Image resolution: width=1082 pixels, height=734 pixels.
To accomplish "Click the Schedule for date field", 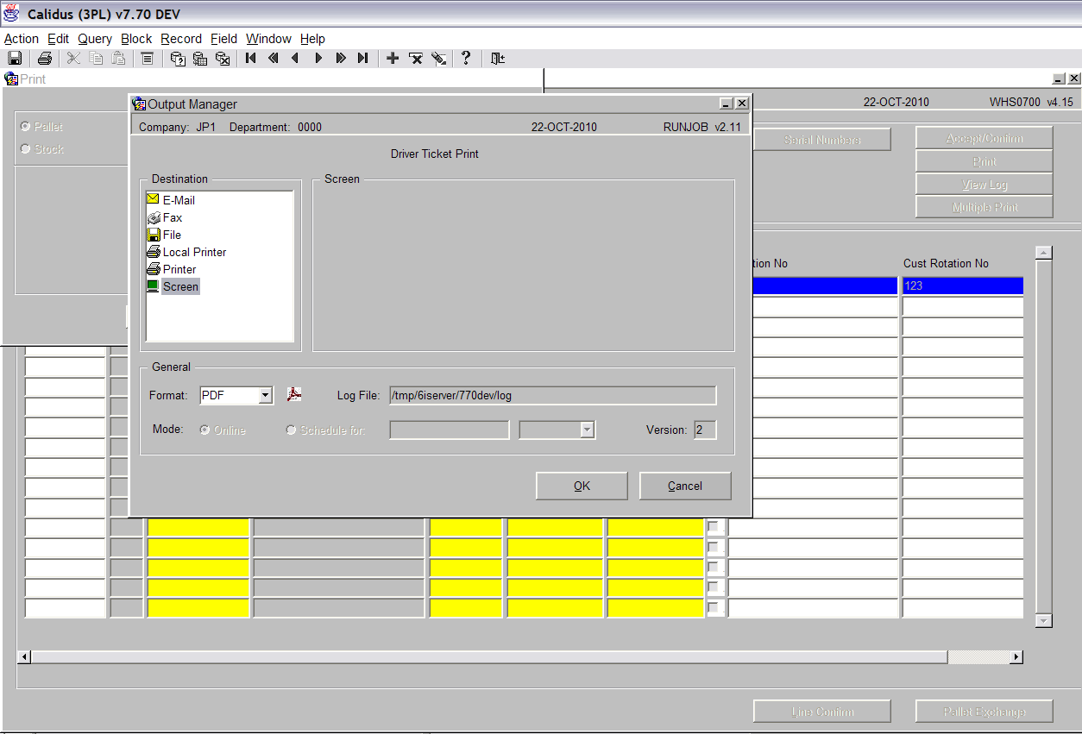I will click(450, 430).
